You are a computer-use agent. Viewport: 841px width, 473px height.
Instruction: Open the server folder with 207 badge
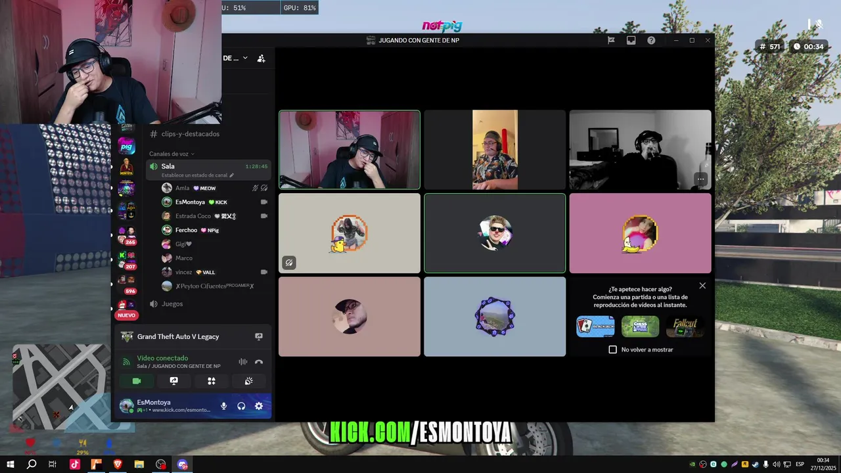click(126, 260)
